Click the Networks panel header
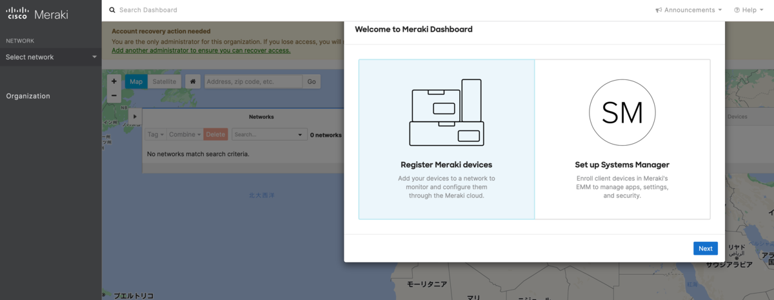Viewport: 774px width, 300px height. tap(261, 117)
